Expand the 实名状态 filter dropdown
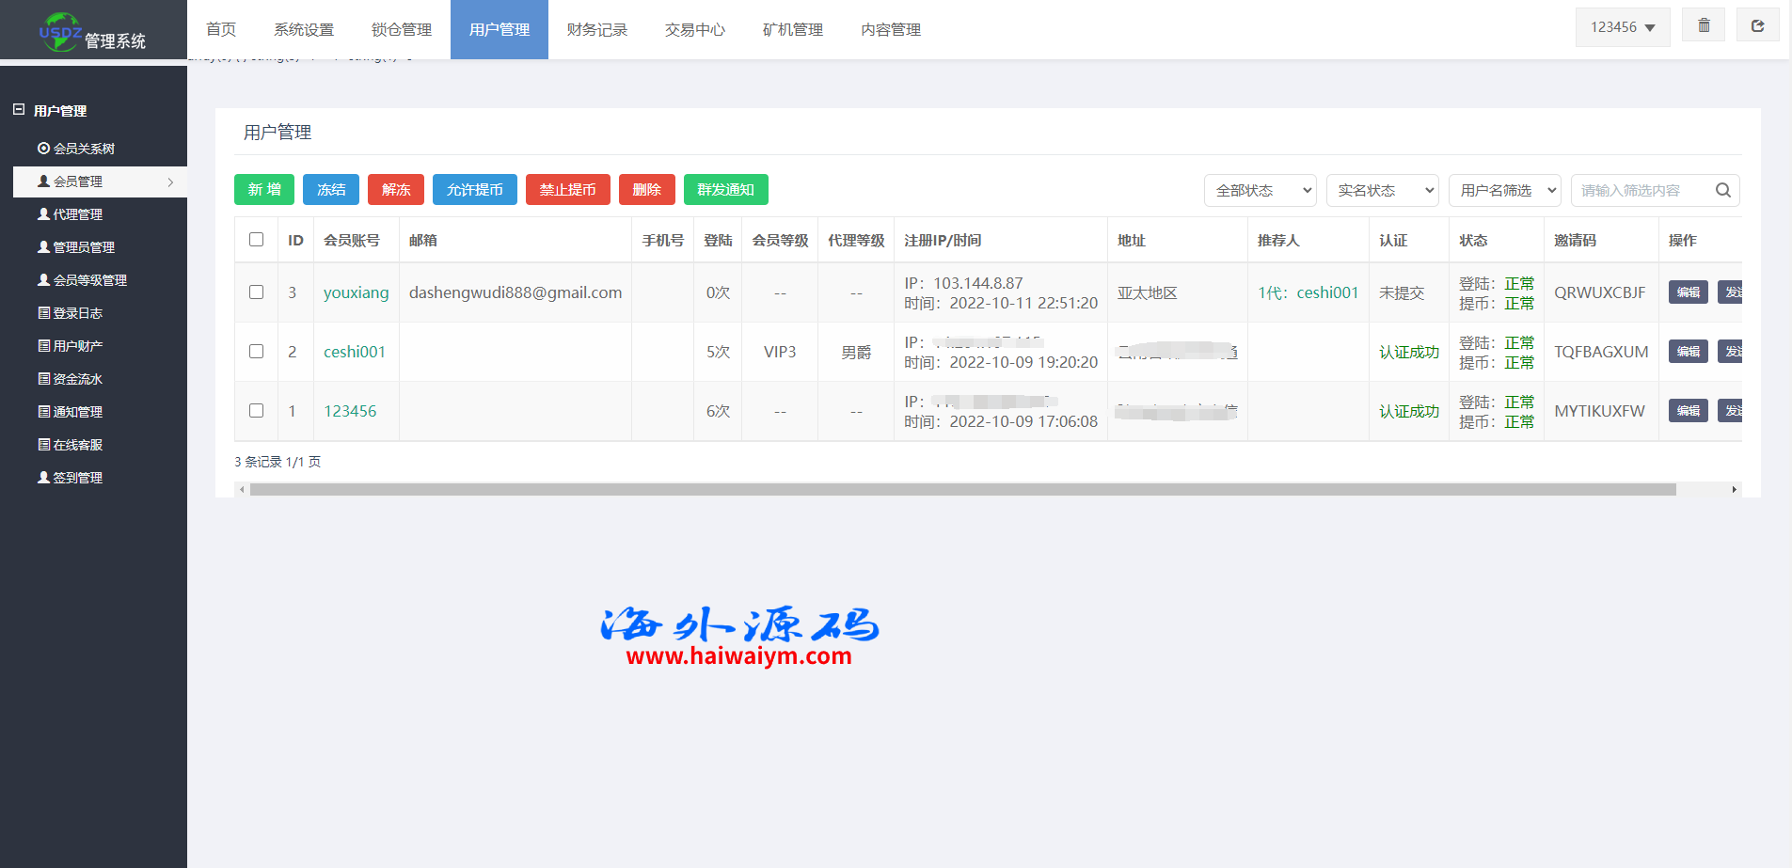 1382,190
